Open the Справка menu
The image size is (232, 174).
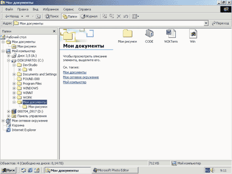(x=84, y=9)
